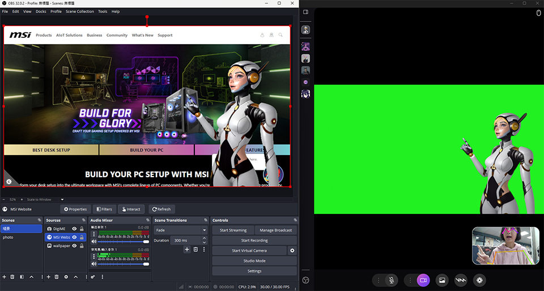Remove the scene transition with the trash icon
Screen dimensions: 544x291
(195, 250)
